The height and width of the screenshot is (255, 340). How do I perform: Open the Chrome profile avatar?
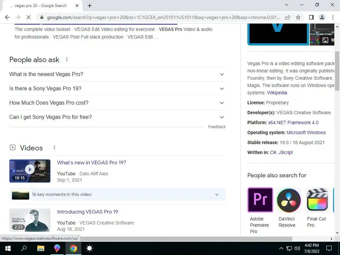(x=322, y=17)
